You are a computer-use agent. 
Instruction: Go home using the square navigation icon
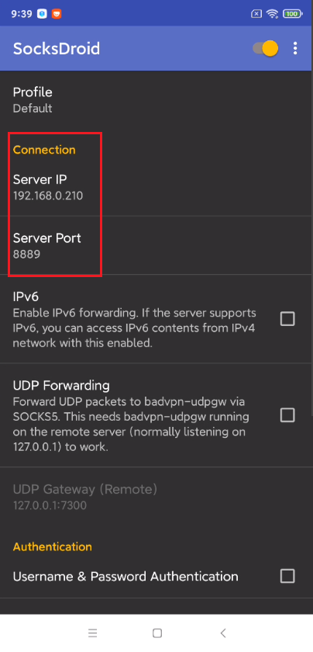coord(157,633)
